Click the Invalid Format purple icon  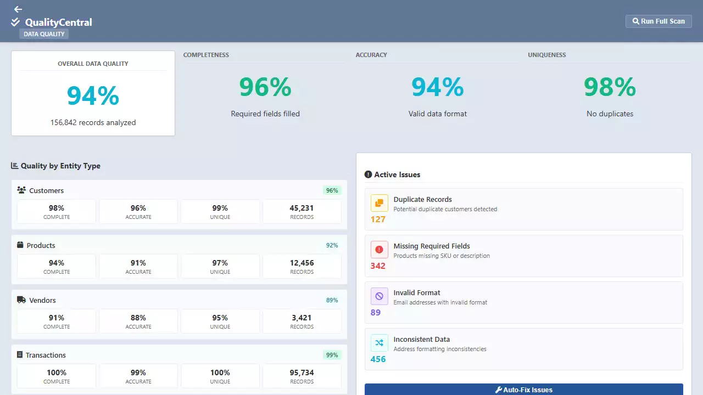coord(379,296)
